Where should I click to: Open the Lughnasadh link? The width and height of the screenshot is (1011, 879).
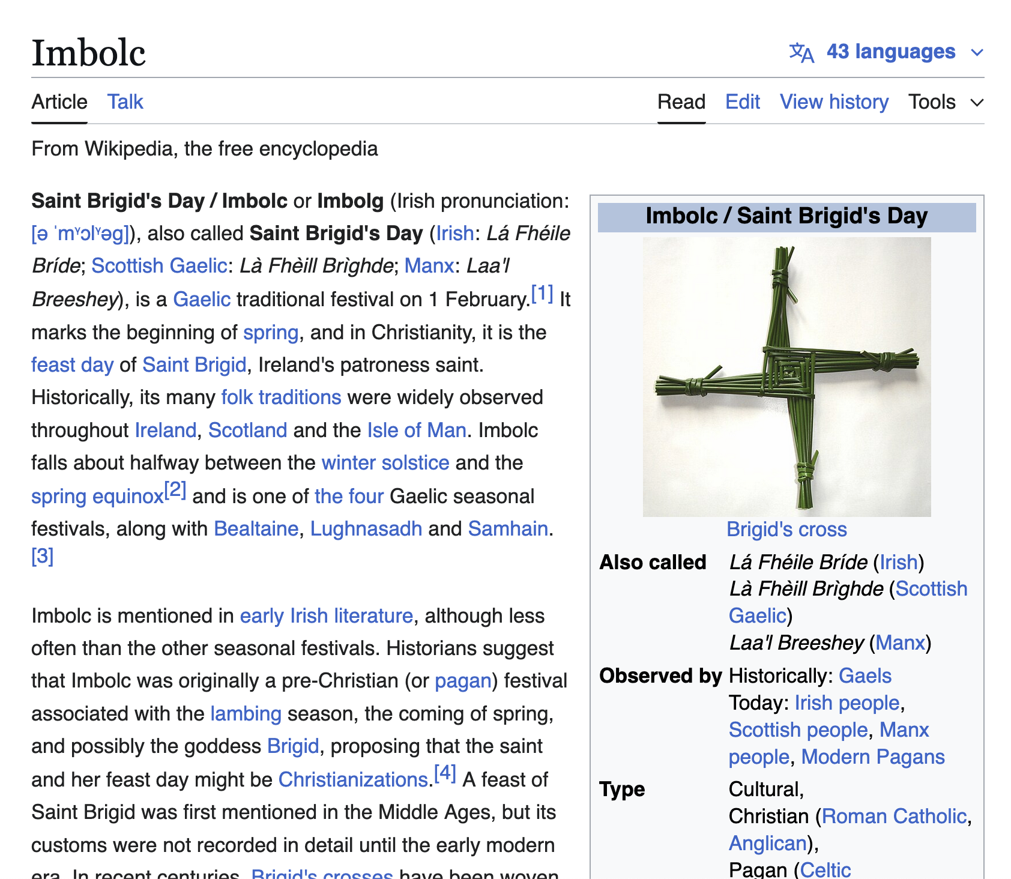pyautogui.click(x=366, y=529)
